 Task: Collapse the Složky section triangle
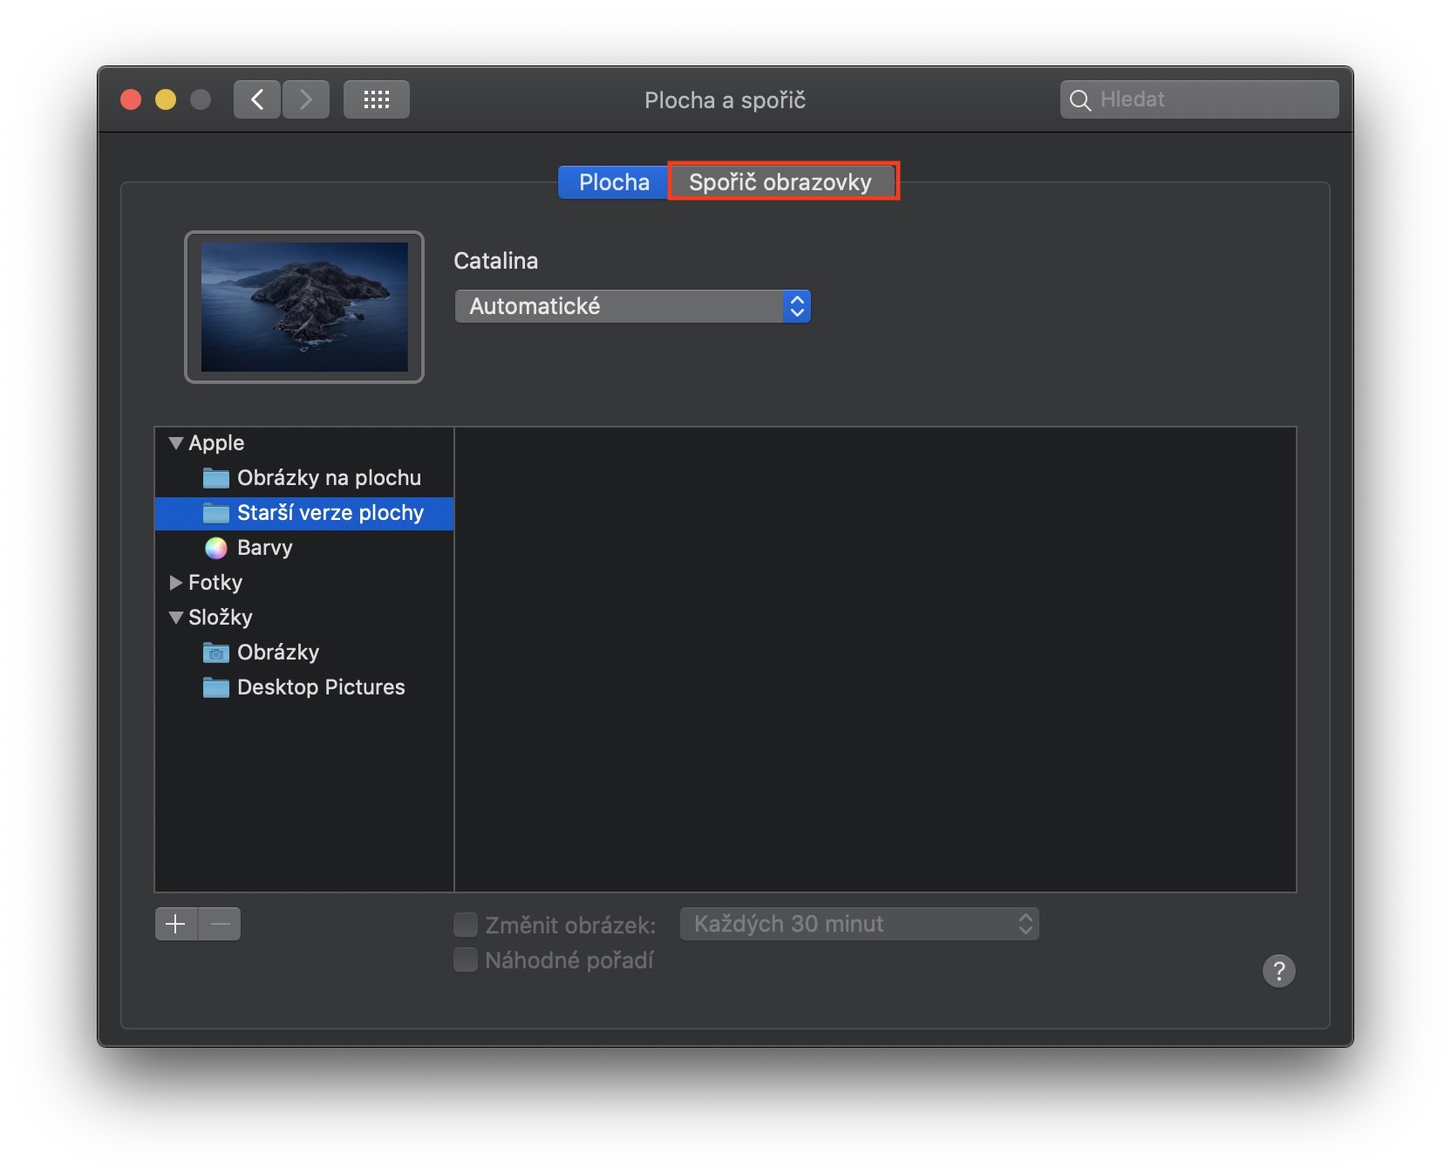(176, 618)
